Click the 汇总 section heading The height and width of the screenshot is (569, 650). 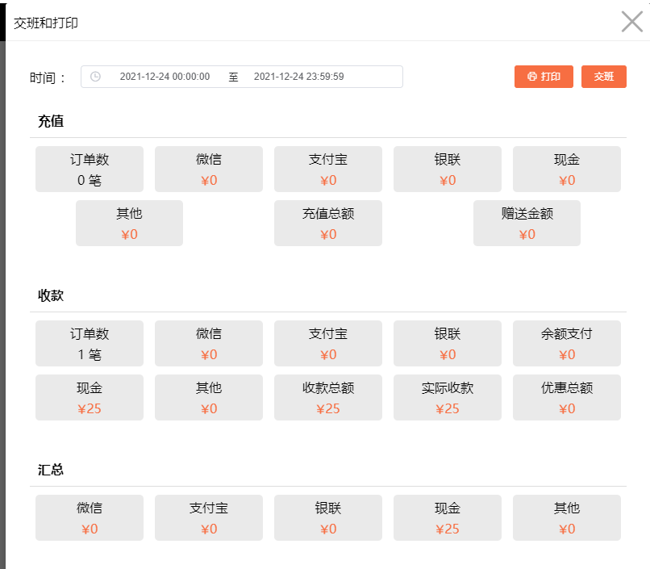51,470
